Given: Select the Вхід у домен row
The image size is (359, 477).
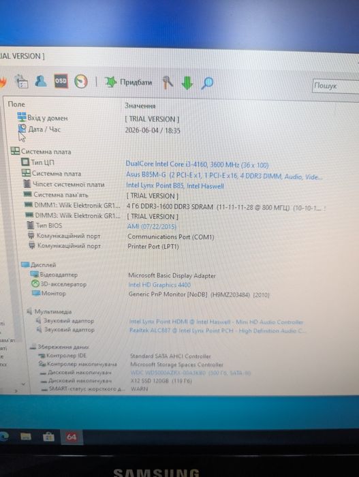Looking at the screenshot, I should tap(43, 118).
